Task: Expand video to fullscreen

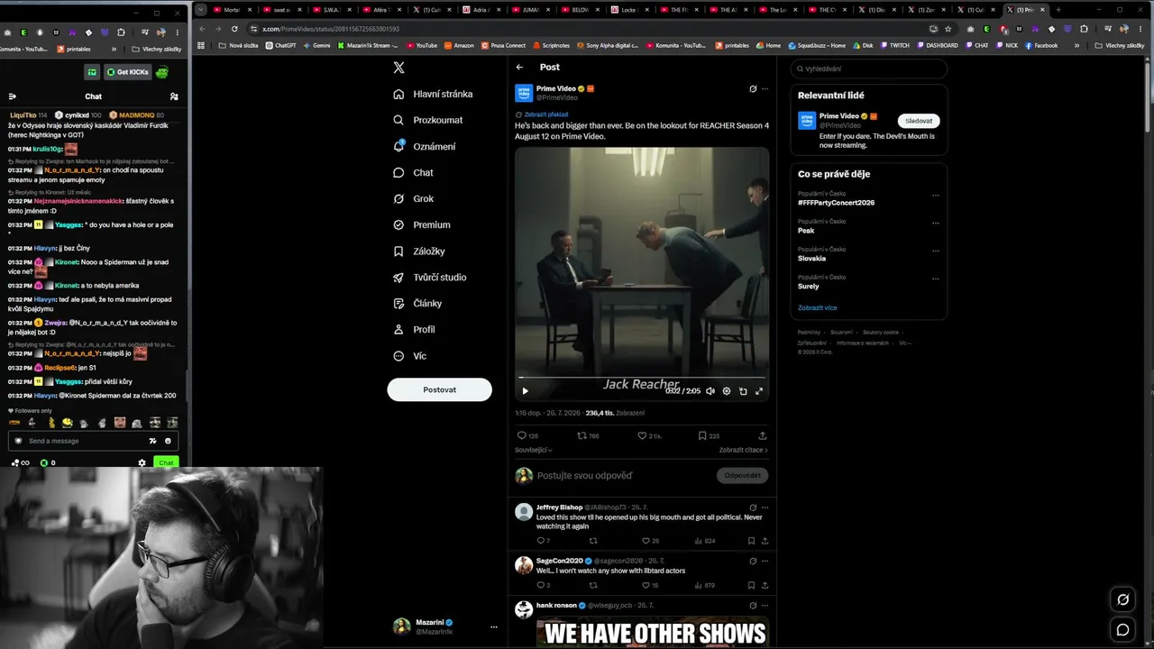Action: [759, 390]
